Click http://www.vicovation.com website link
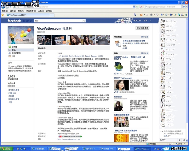Image resolution: width=189 pixels, height=151 pixels. 69,139
